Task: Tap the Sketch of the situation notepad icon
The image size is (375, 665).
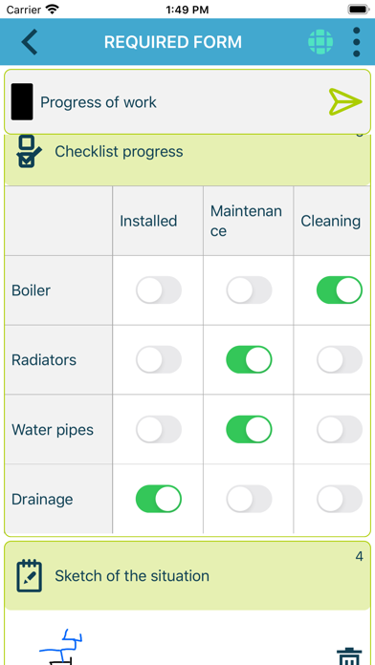Action: [30, 575]
